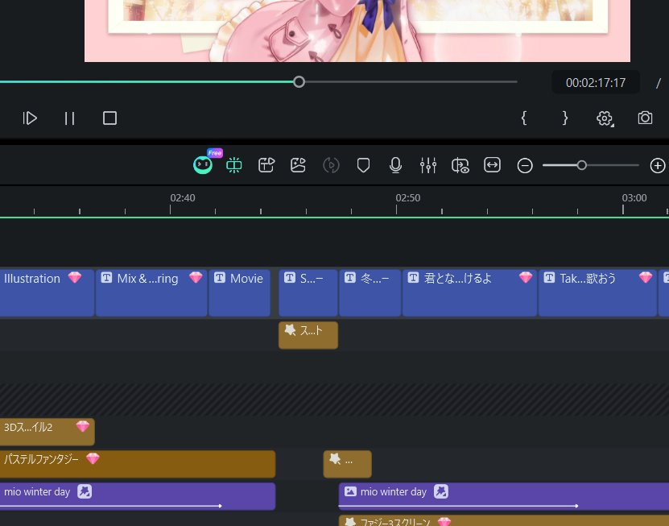Set mark-out point with right brace
Image resolution: width=669 pixels, height=526 pixels.
point(565,118)
